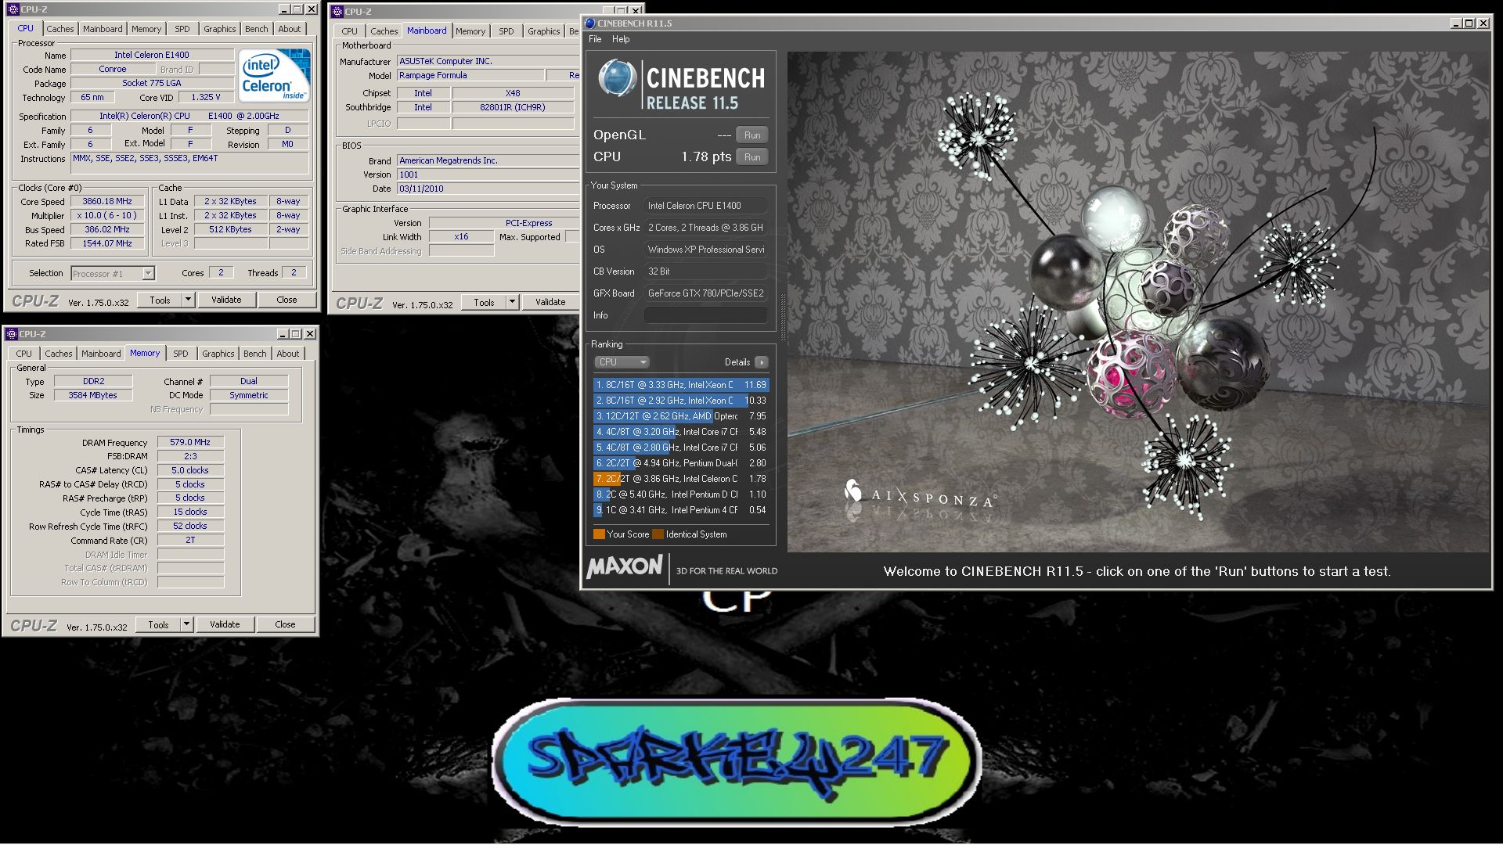1503x845 pixels.
Task: Click Close button in Memory window
Action: 285,624
